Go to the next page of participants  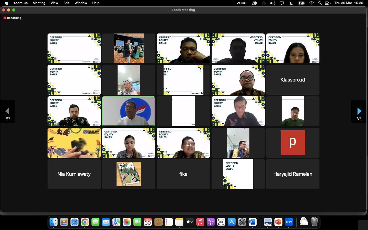pyautogui.click(x=359, y=111)
